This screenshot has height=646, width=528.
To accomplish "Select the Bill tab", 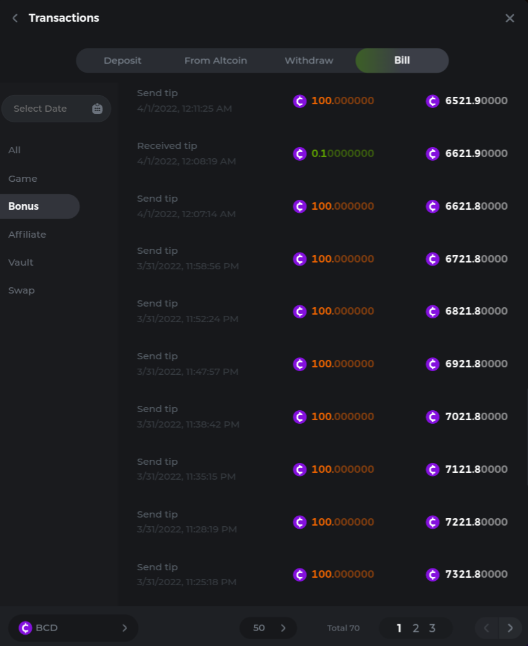I will coord(401,61).
